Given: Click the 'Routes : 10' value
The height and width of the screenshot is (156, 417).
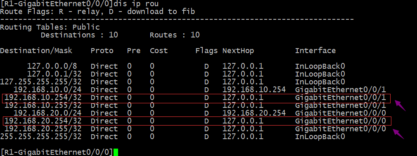Looking at the screenshot, I should point(175,35).
